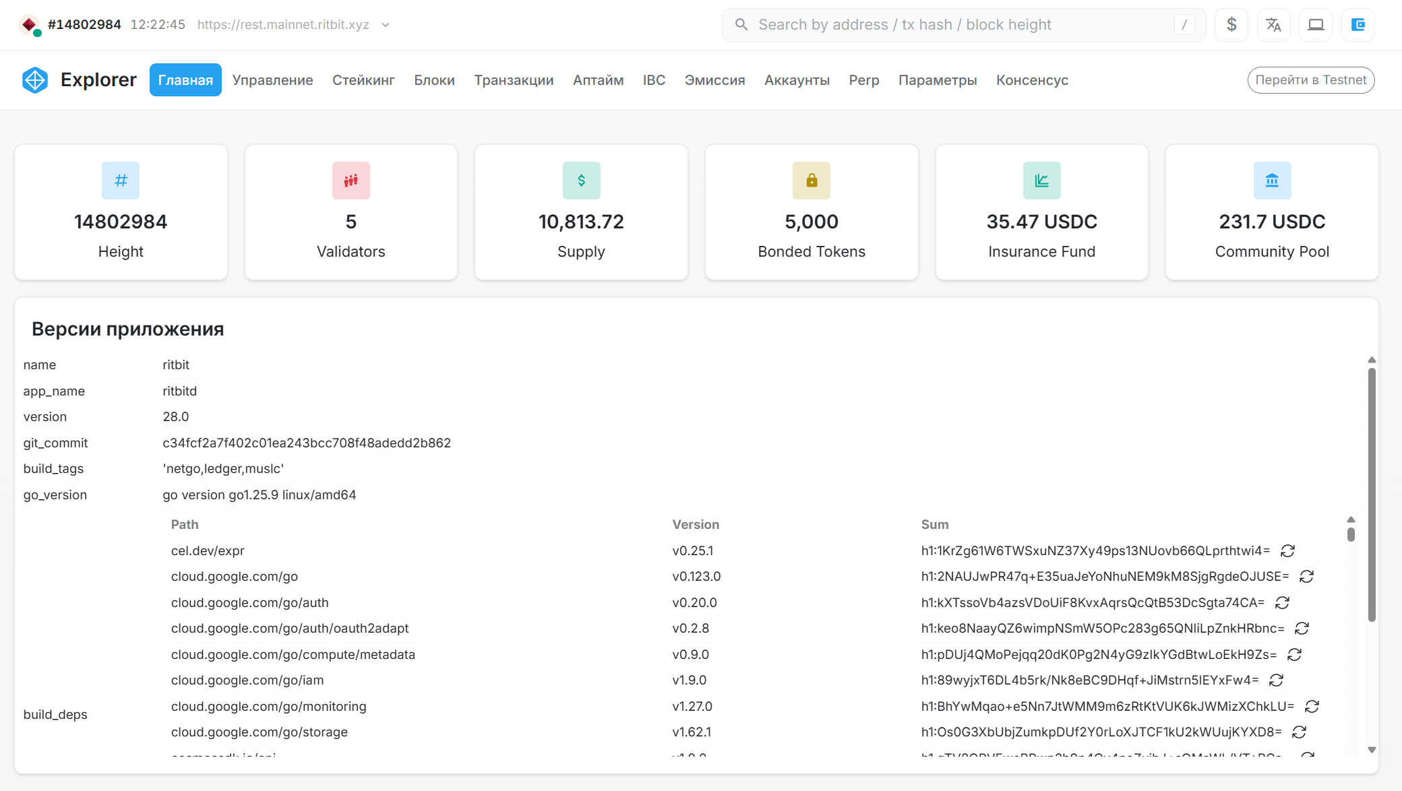Click the 35.47 USDC Insurance Fund value

(x=1042, y=222)
